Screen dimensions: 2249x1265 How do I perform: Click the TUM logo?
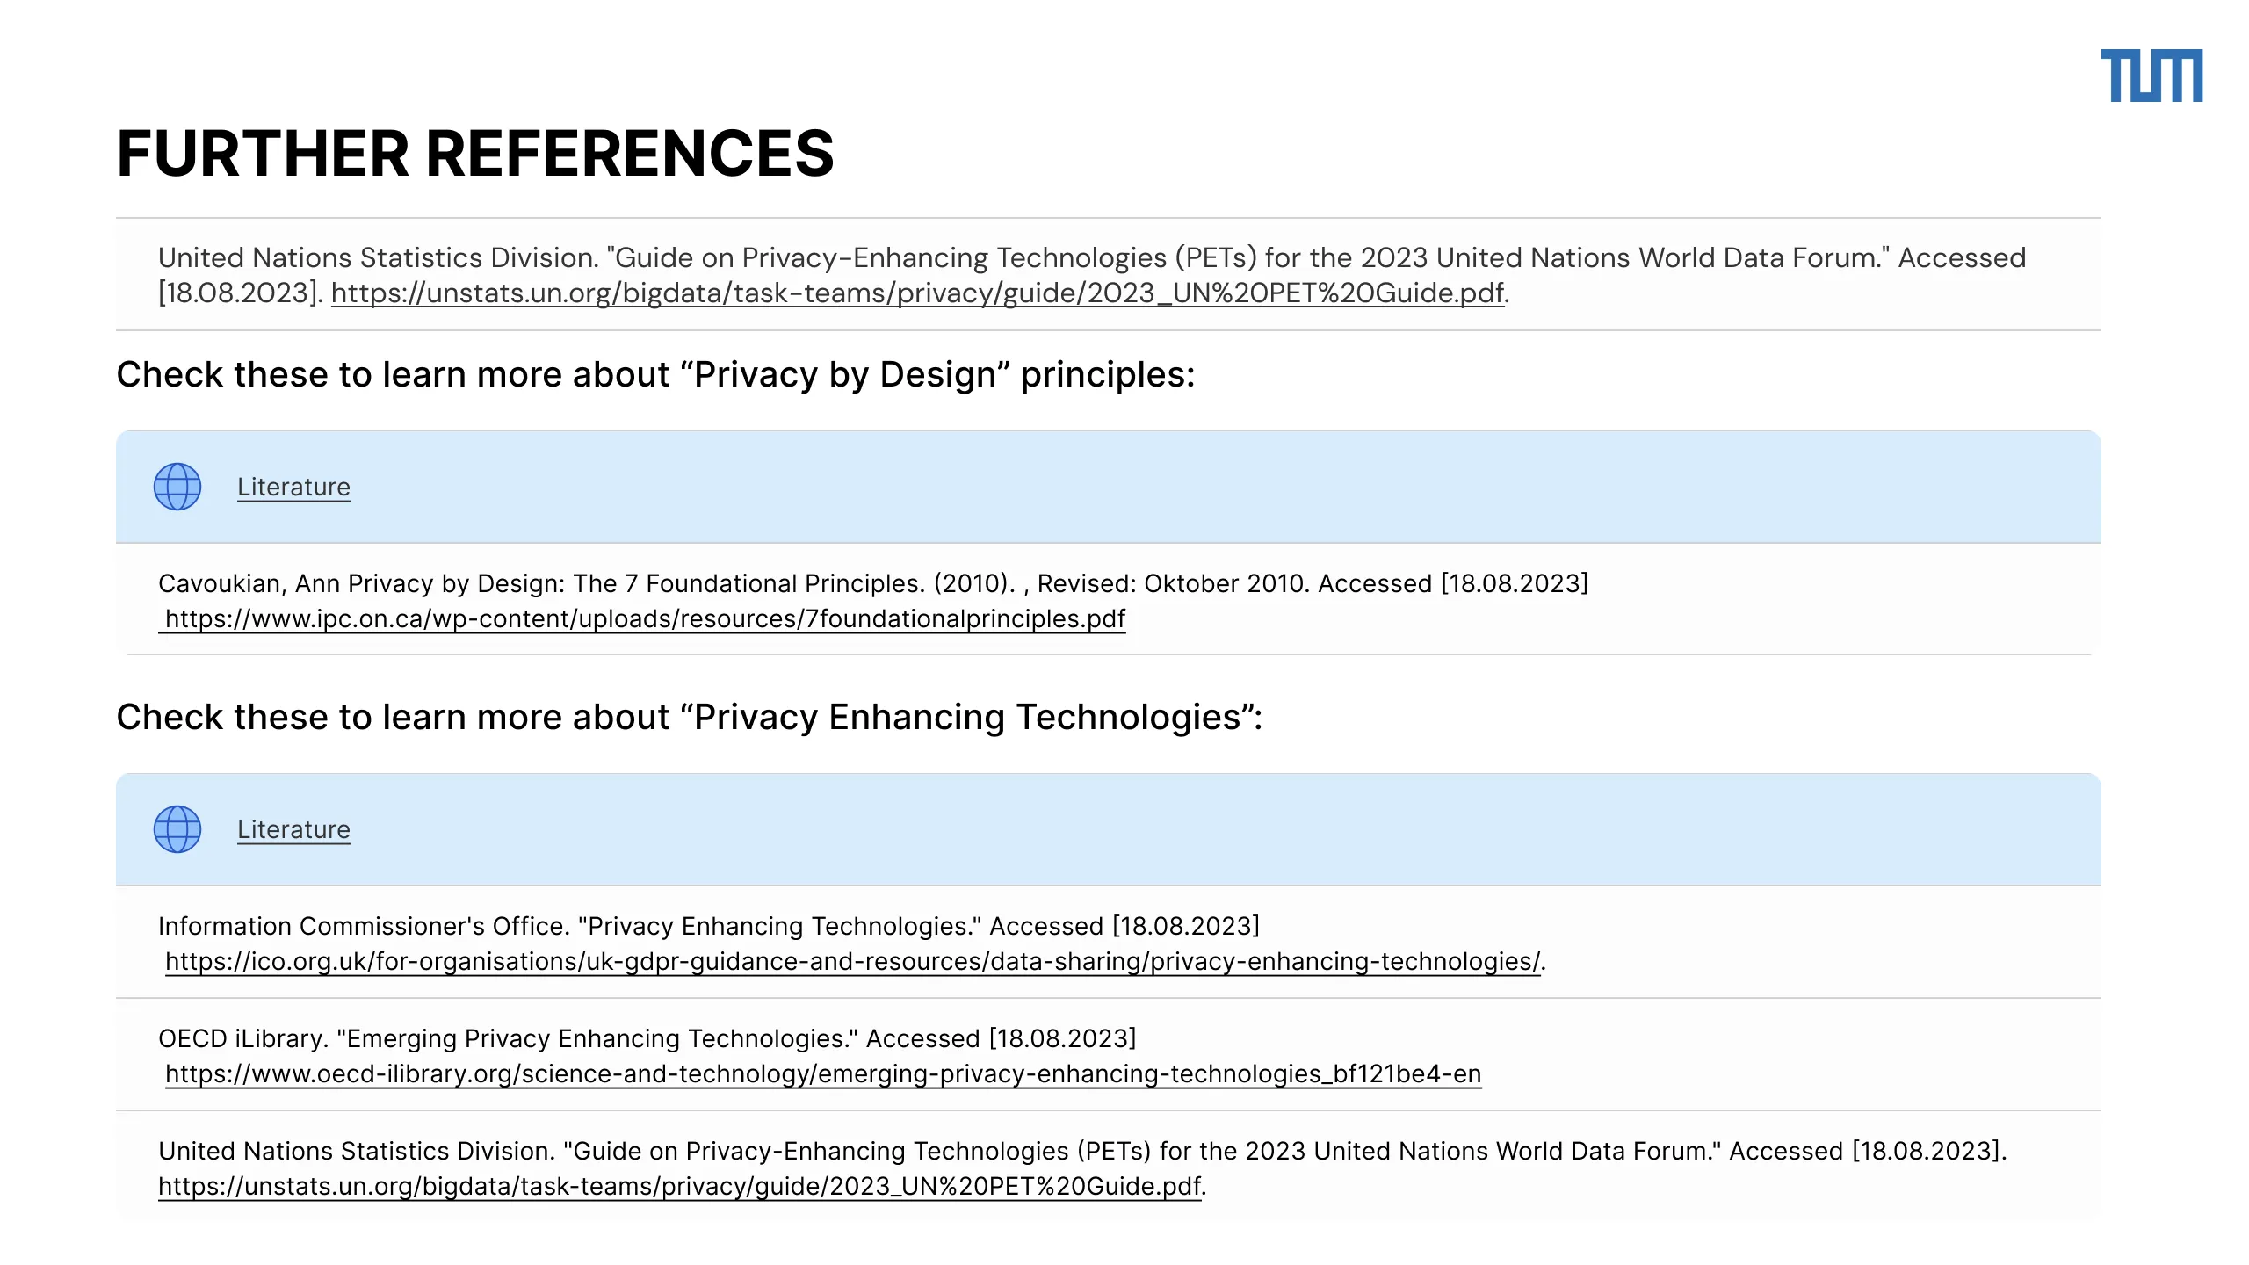pyautogui.click(x=2151, y=76)
